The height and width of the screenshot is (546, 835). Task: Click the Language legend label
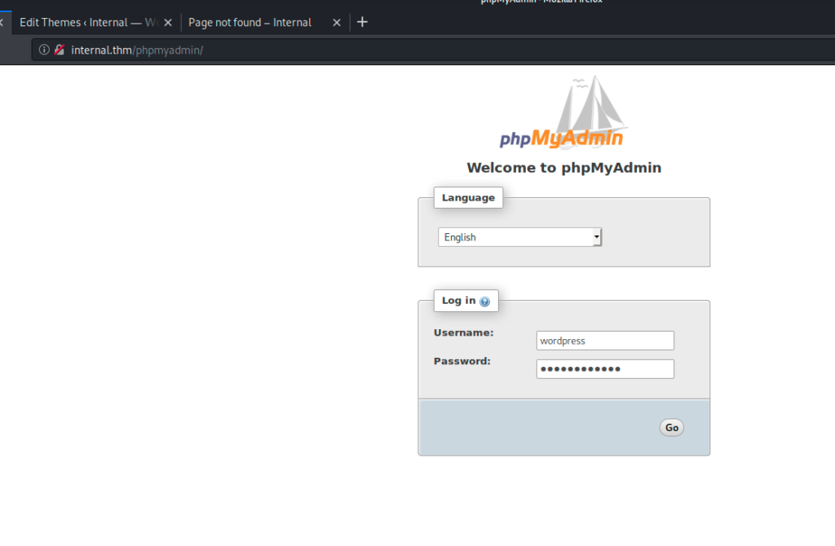click(468, 197)
